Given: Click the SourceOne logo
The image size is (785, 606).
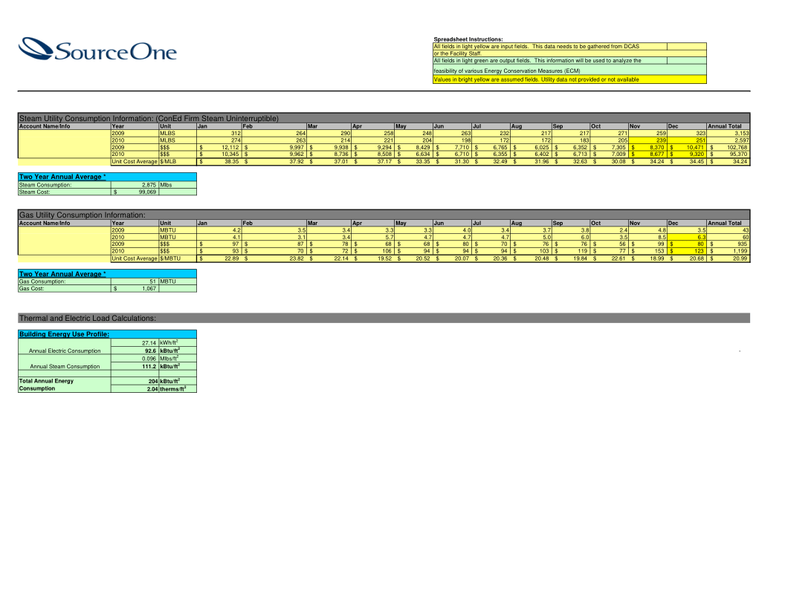Looking at the screenshot, I should pyautogui.click(x=98, y=49).
